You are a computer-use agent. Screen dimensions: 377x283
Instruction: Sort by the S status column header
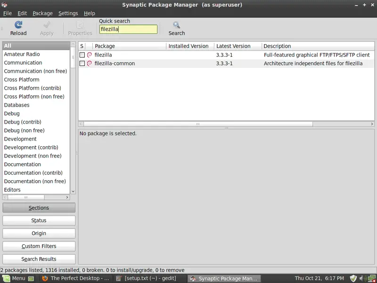point(82,46)
